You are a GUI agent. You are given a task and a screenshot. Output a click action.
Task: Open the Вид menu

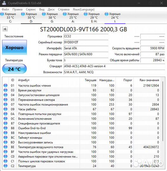coord(42,9)
